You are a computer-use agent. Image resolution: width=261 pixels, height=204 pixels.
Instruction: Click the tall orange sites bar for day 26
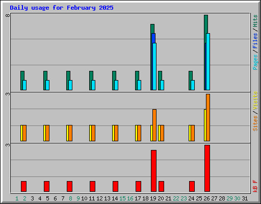pos(208,117)
